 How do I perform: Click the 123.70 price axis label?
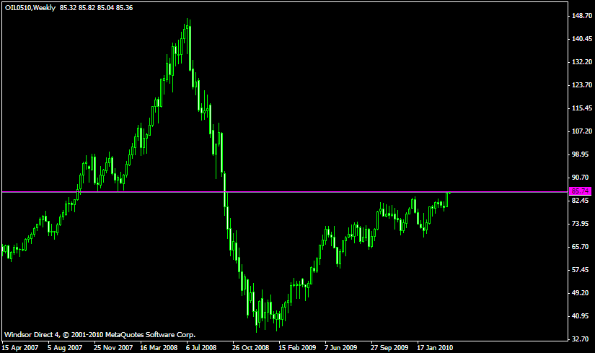581,85
